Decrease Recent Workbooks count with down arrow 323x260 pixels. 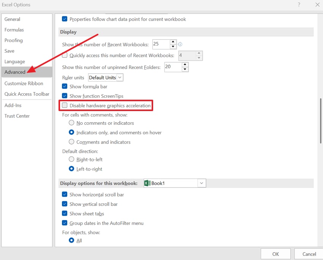point(173,47)
